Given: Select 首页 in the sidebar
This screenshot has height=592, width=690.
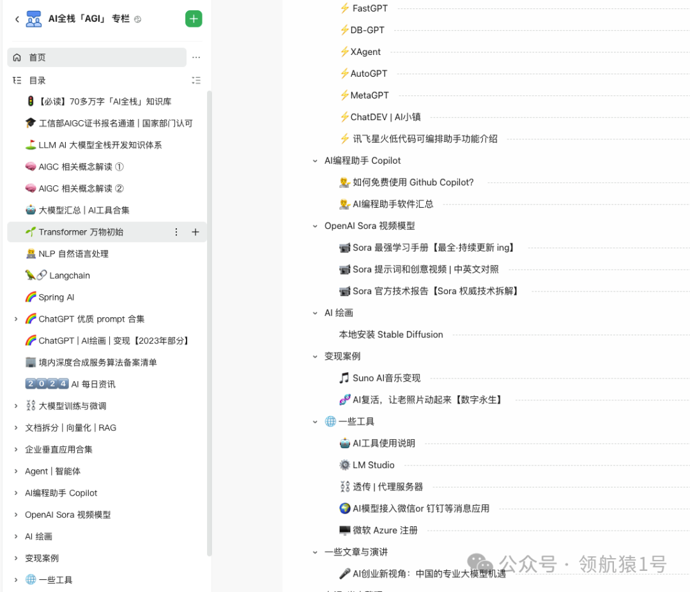Looking at the screenshot, I should pyautogui.click(x=97, y=58).
